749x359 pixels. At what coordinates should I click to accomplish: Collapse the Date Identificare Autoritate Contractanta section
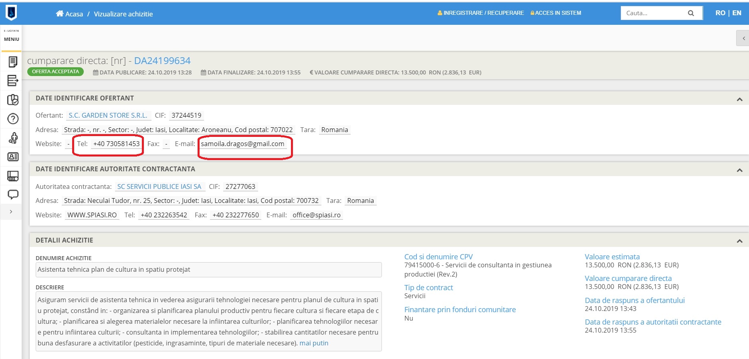[740, 170]
